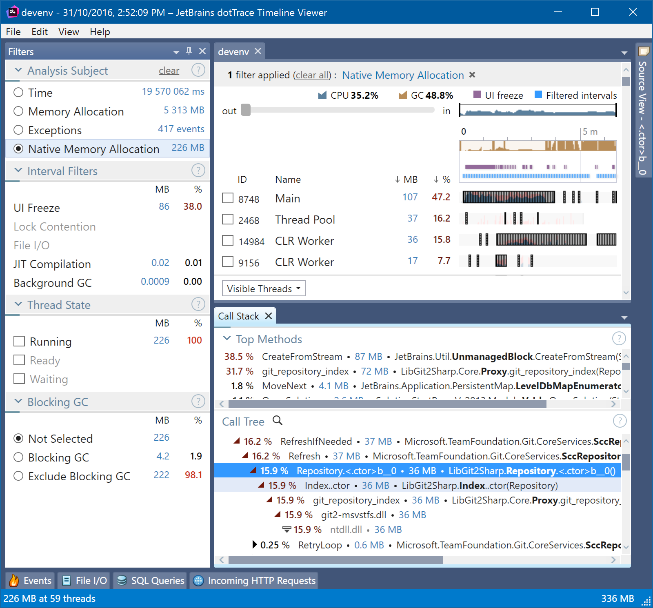Select Native Memory Allocation subject

tap(18, 149)
